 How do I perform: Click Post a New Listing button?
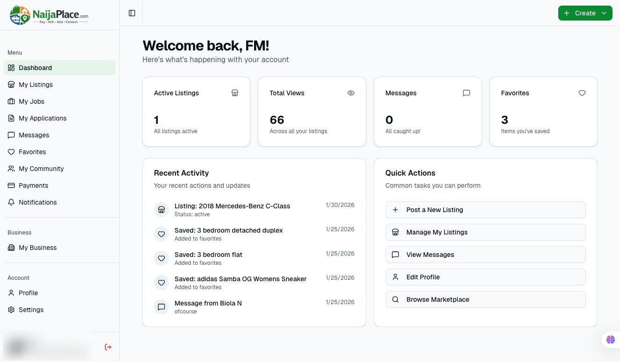485,210
